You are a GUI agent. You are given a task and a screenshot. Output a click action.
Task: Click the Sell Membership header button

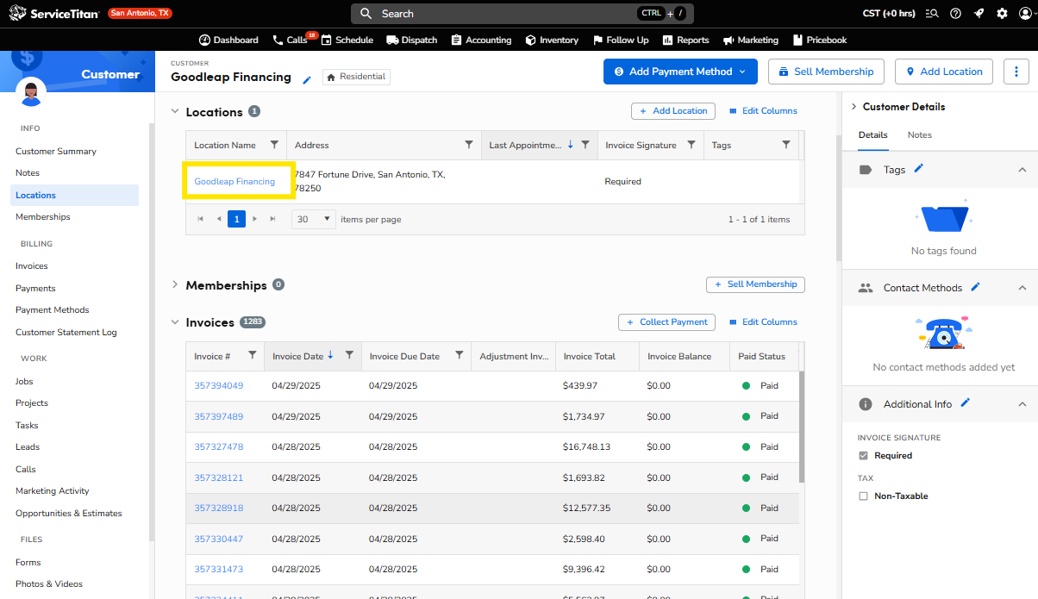(826, 72)
